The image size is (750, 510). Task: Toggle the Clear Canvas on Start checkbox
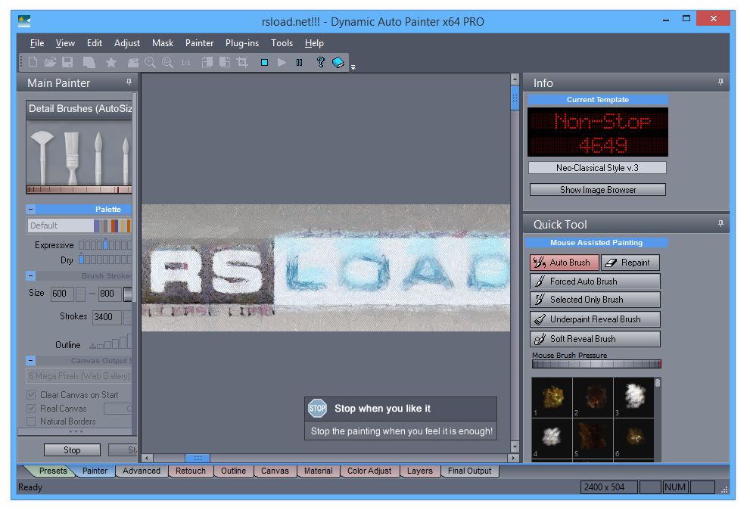pos(32,395)
